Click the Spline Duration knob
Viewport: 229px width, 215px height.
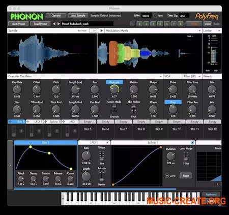pos(170,156)
